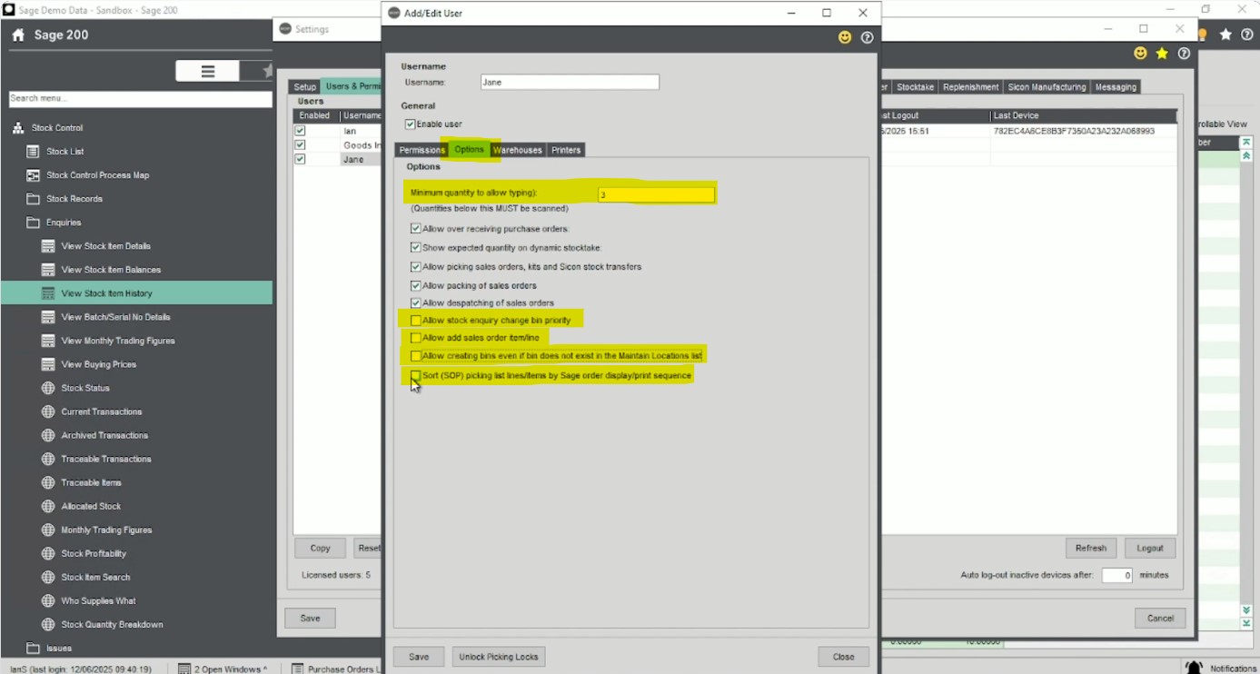Click the scroll-to-top arrow on right panel
This screenshot has width=1260, height=674.
pos(1246,143)
